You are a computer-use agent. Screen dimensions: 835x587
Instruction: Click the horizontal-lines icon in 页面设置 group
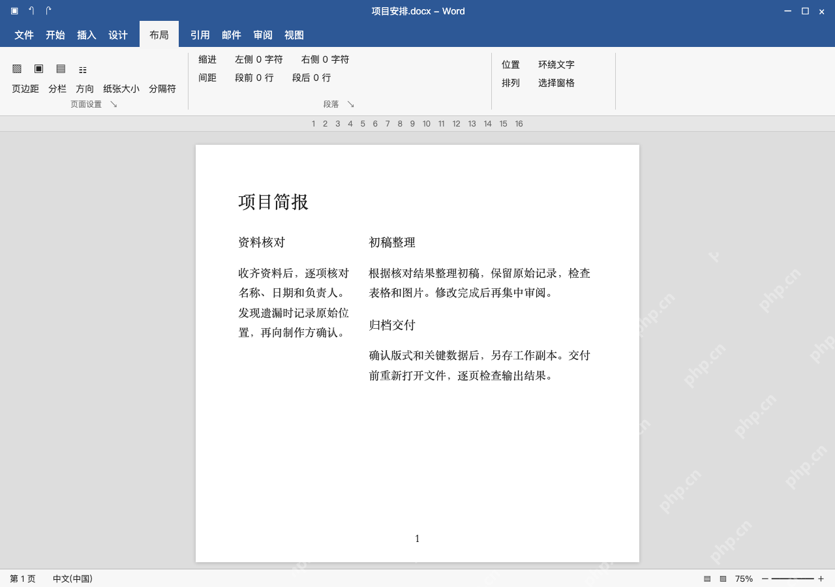coord(61,68)
